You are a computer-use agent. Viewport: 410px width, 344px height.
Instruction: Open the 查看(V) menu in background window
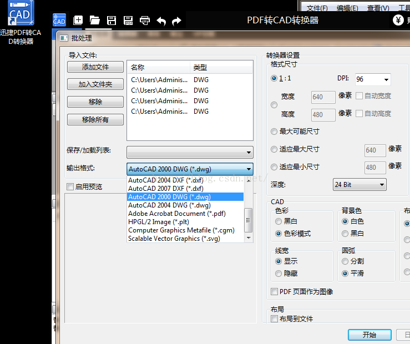(378, 8)
